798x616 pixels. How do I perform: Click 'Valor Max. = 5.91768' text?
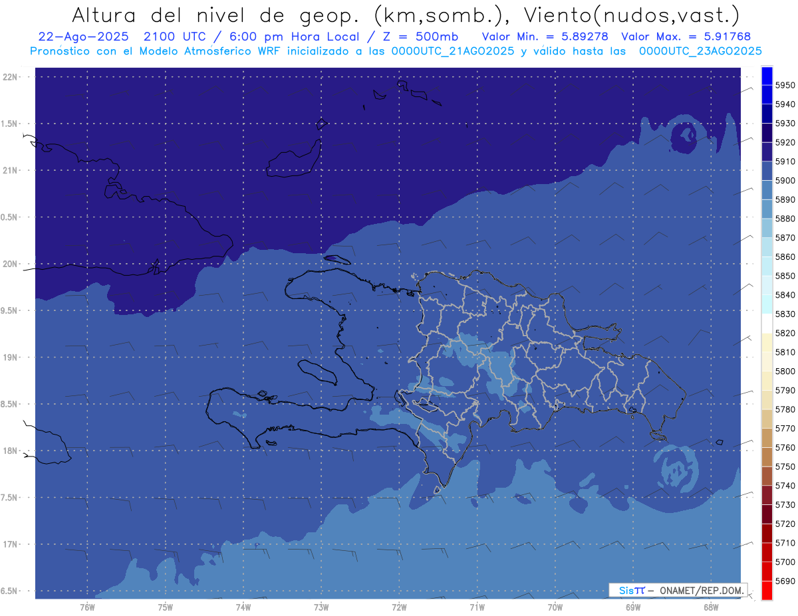pyautogui.click(x=686, y=37)
